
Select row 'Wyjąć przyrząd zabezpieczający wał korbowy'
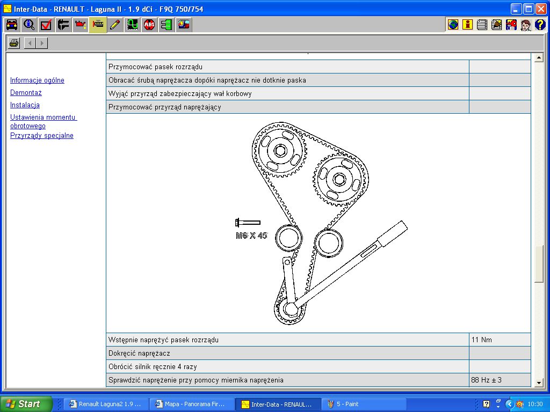click(288, 93)
